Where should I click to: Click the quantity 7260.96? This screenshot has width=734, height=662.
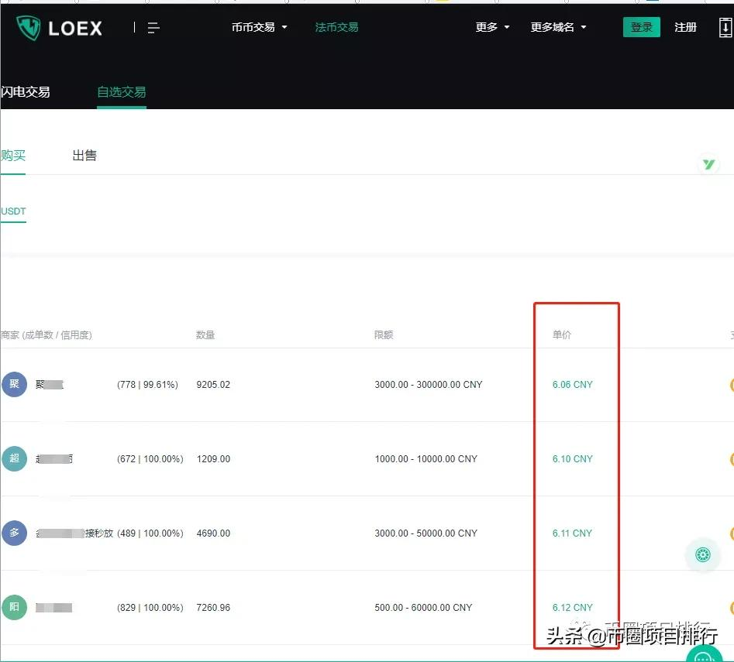[x=213, y=607]
